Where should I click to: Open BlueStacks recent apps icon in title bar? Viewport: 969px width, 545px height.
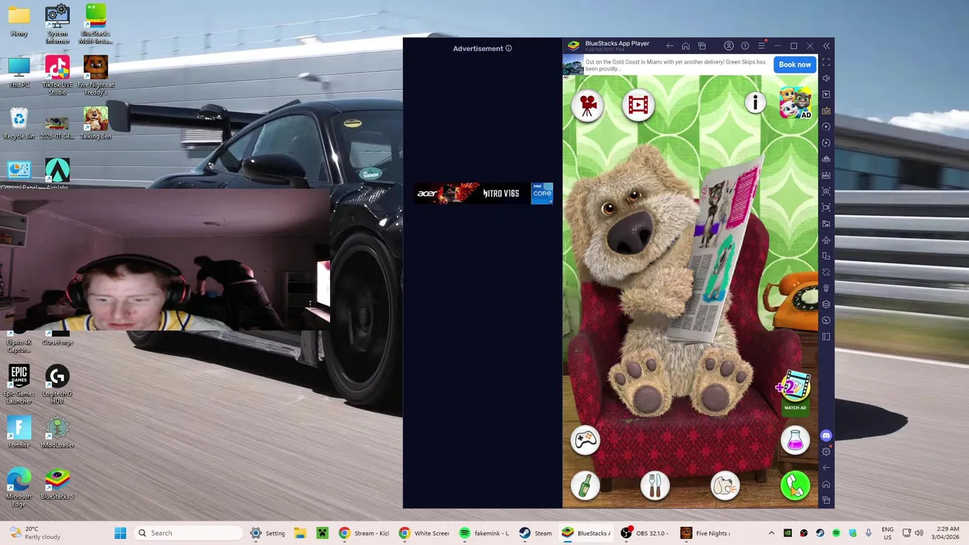702,46
